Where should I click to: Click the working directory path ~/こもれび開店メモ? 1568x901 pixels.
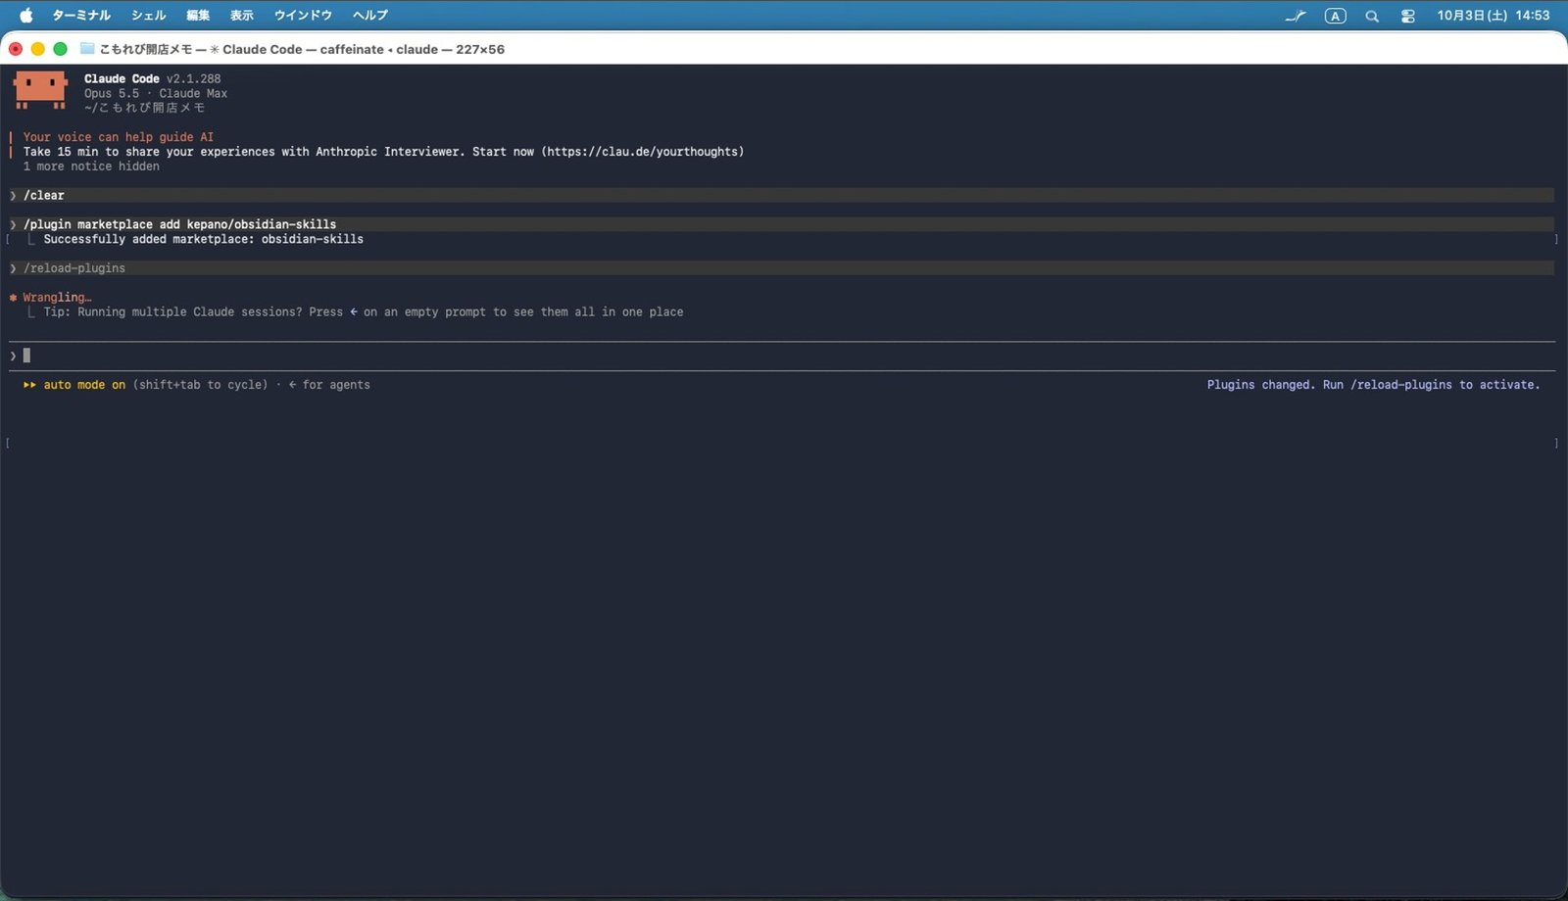pyautogui.click(x=145, y=108)
